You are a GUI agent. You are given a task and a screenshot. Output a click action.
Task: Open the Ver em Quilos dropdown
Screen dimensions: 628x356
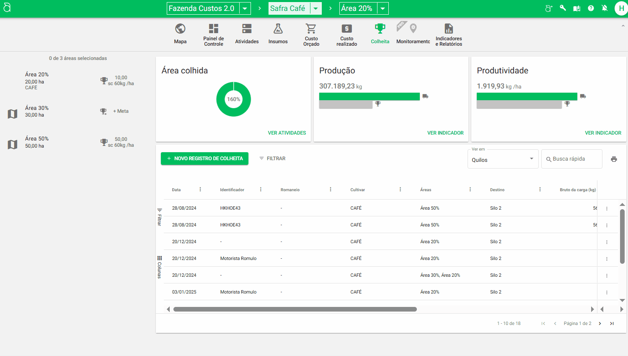pyautogui.click(x=503, y=159)
